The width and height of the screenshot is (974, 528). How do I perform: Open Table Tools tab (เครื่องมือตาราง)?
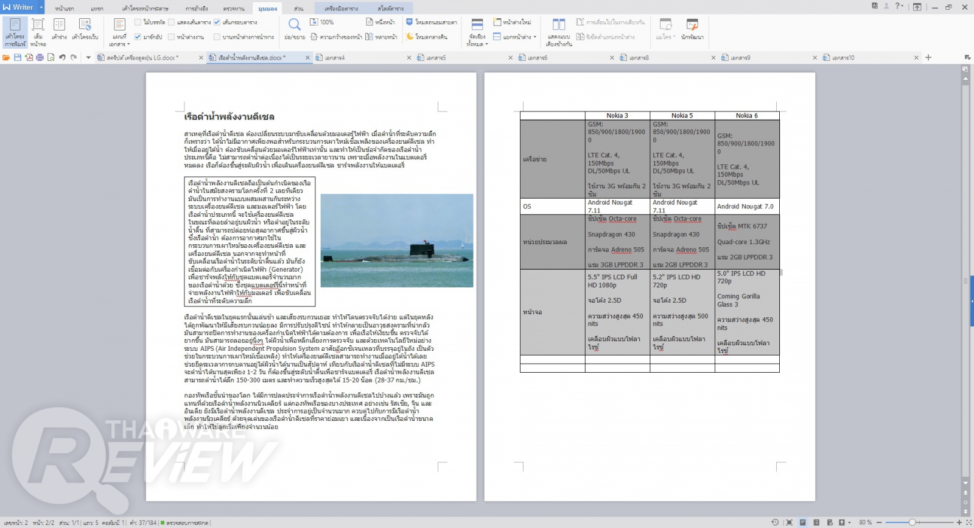(x=342, y=9)
